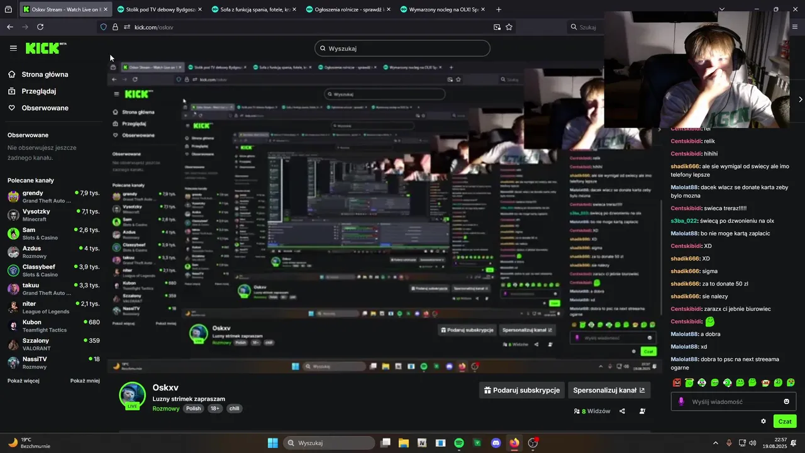Open grendy recommended channel
The height and width of the screenshot is (453, 805).
pos(53,196)
